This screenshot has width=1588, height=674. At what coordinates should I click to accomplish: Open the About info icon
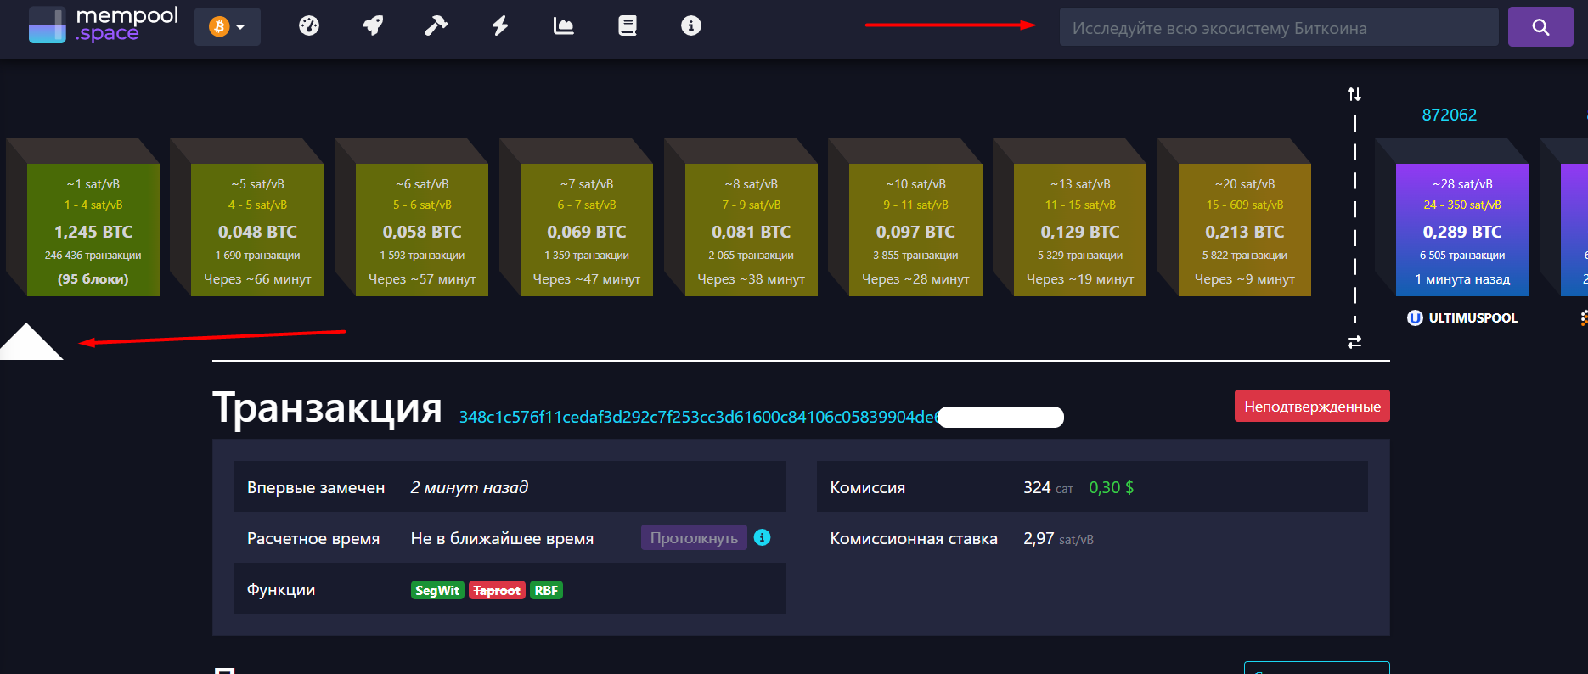point(691,26)
